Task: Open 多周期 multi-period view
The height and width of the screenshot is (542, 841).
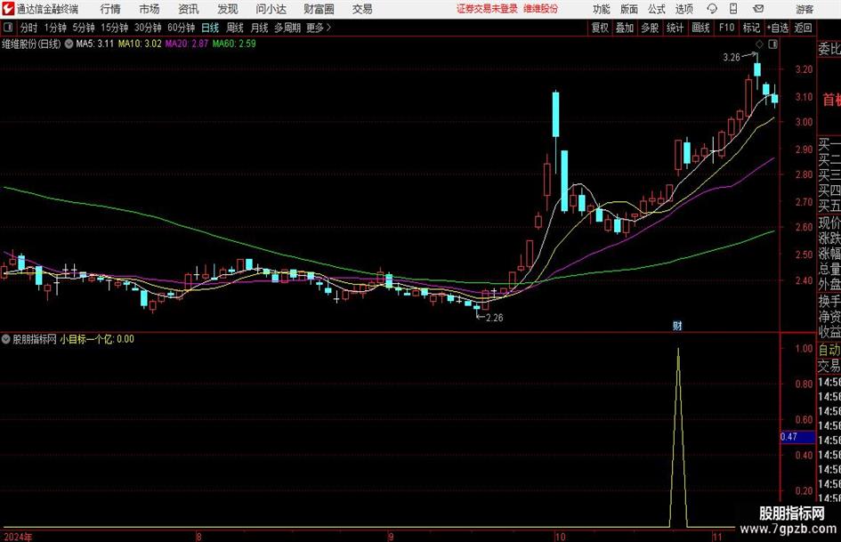Action: (287, 28)
